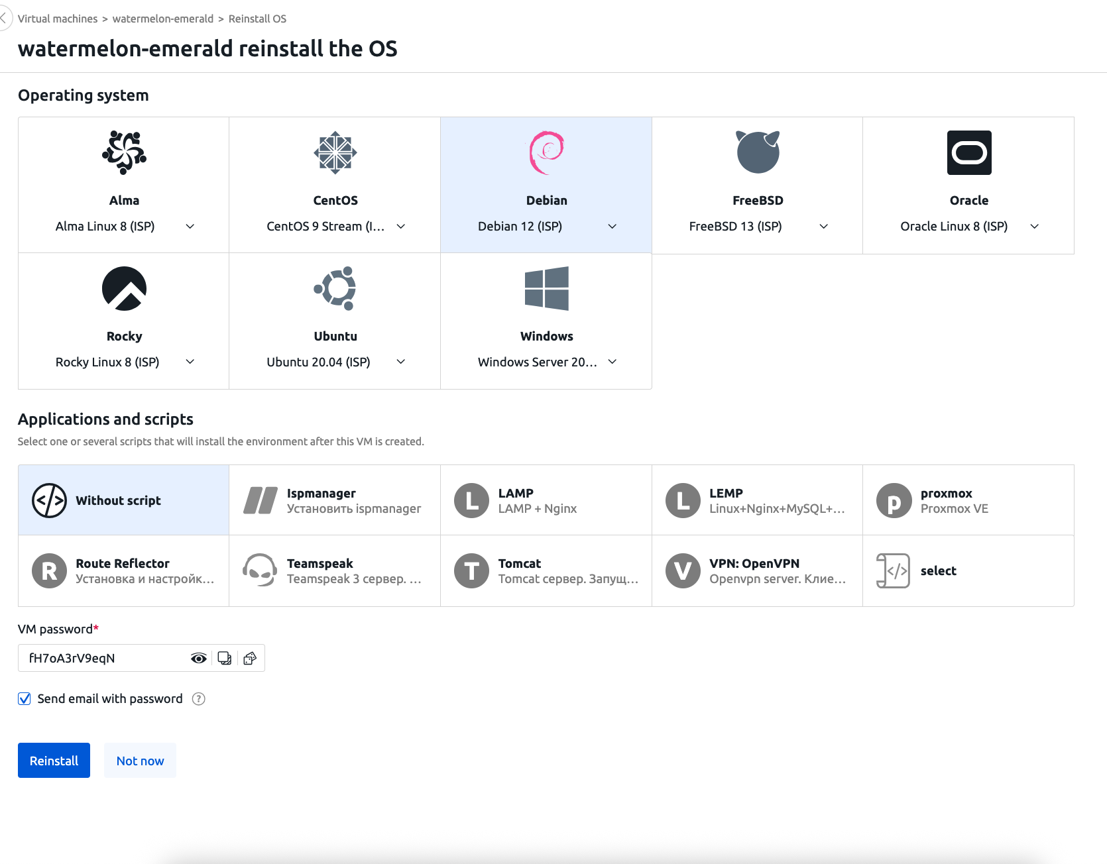Click the Debian swirl logo

(x=547, y=152)
